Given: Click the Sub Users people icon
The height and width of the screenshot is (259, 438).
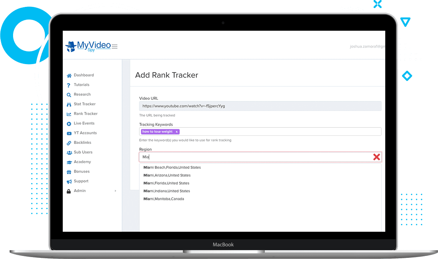Looking at the screenshot, I should (x=69, y=153).
